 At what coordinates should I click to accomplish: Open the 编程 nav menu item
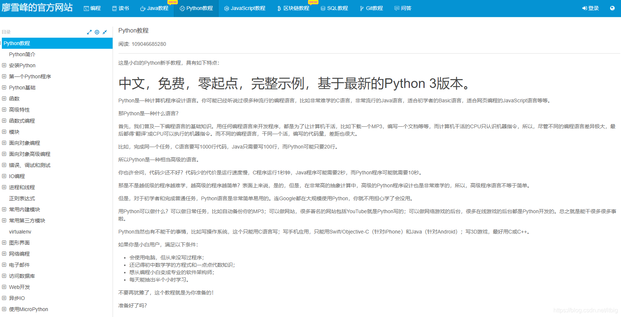92,8
